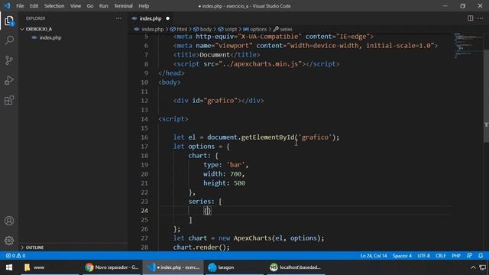Switch to VS Code index.php taskbar item
Screen dimensions: 489x275
pos(173,267)
